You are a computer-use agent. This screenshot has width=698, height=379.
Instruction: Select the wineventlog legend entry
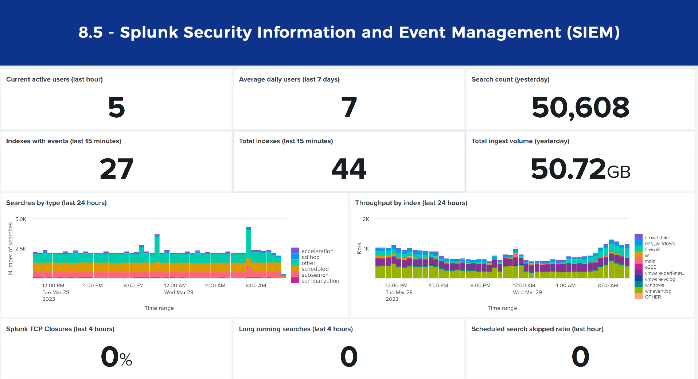(658, 291)
